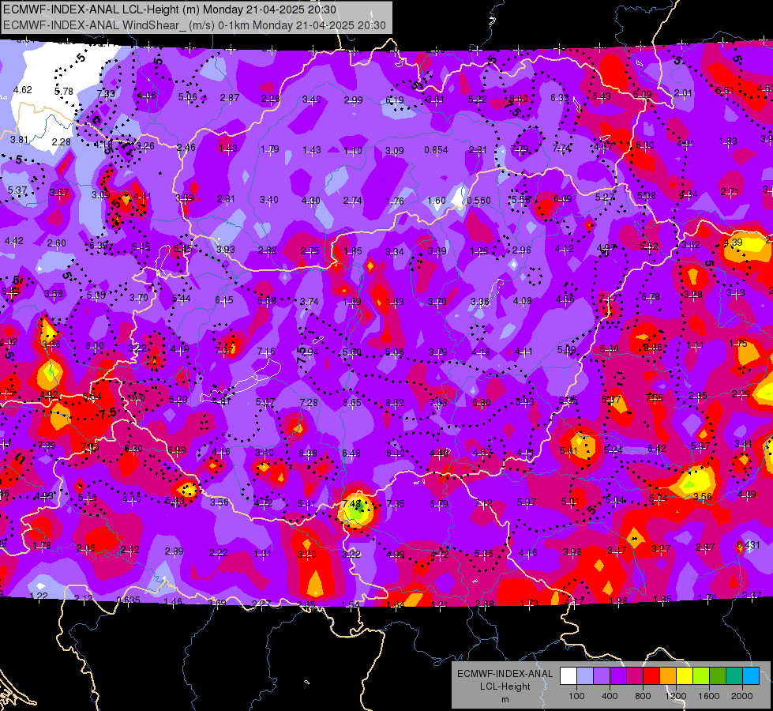Click the legend unit label m
Viewport: 773px width, 711px height.
[505, 699]
